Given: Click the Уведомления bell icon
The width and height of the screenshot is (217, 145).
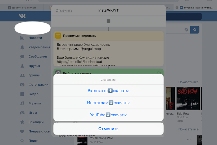Looking at the screenshot, I should pyautogui.click(x=22, y=47).
